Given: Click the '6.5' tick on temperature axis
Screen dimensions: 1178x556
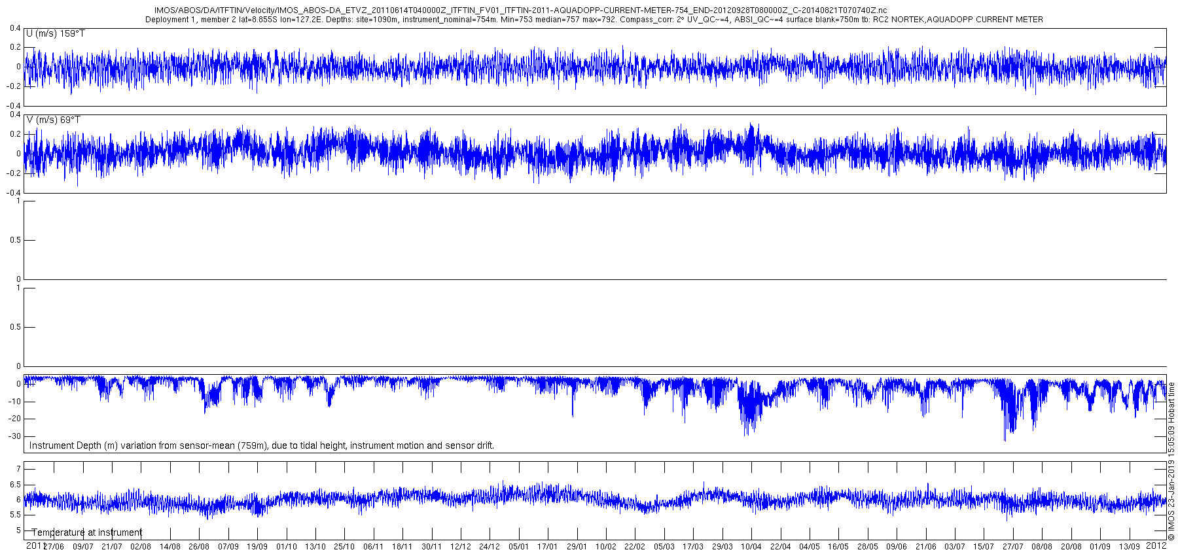Looking at the screenshot, I should click(x=14, y=485).
